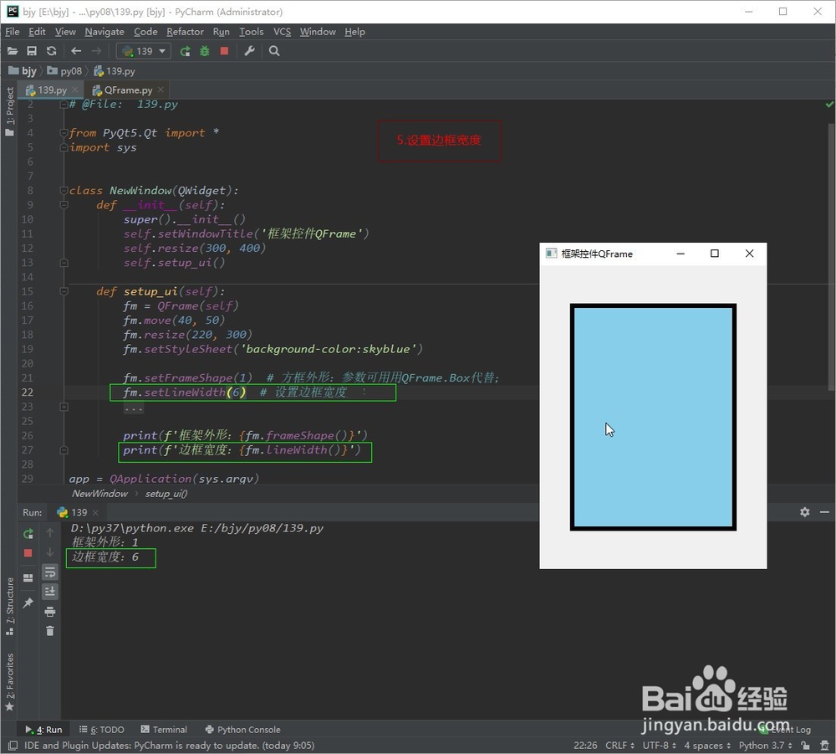Rerun 139 with the toolbar run icon
836x754 pixels.
coord(185,51)
